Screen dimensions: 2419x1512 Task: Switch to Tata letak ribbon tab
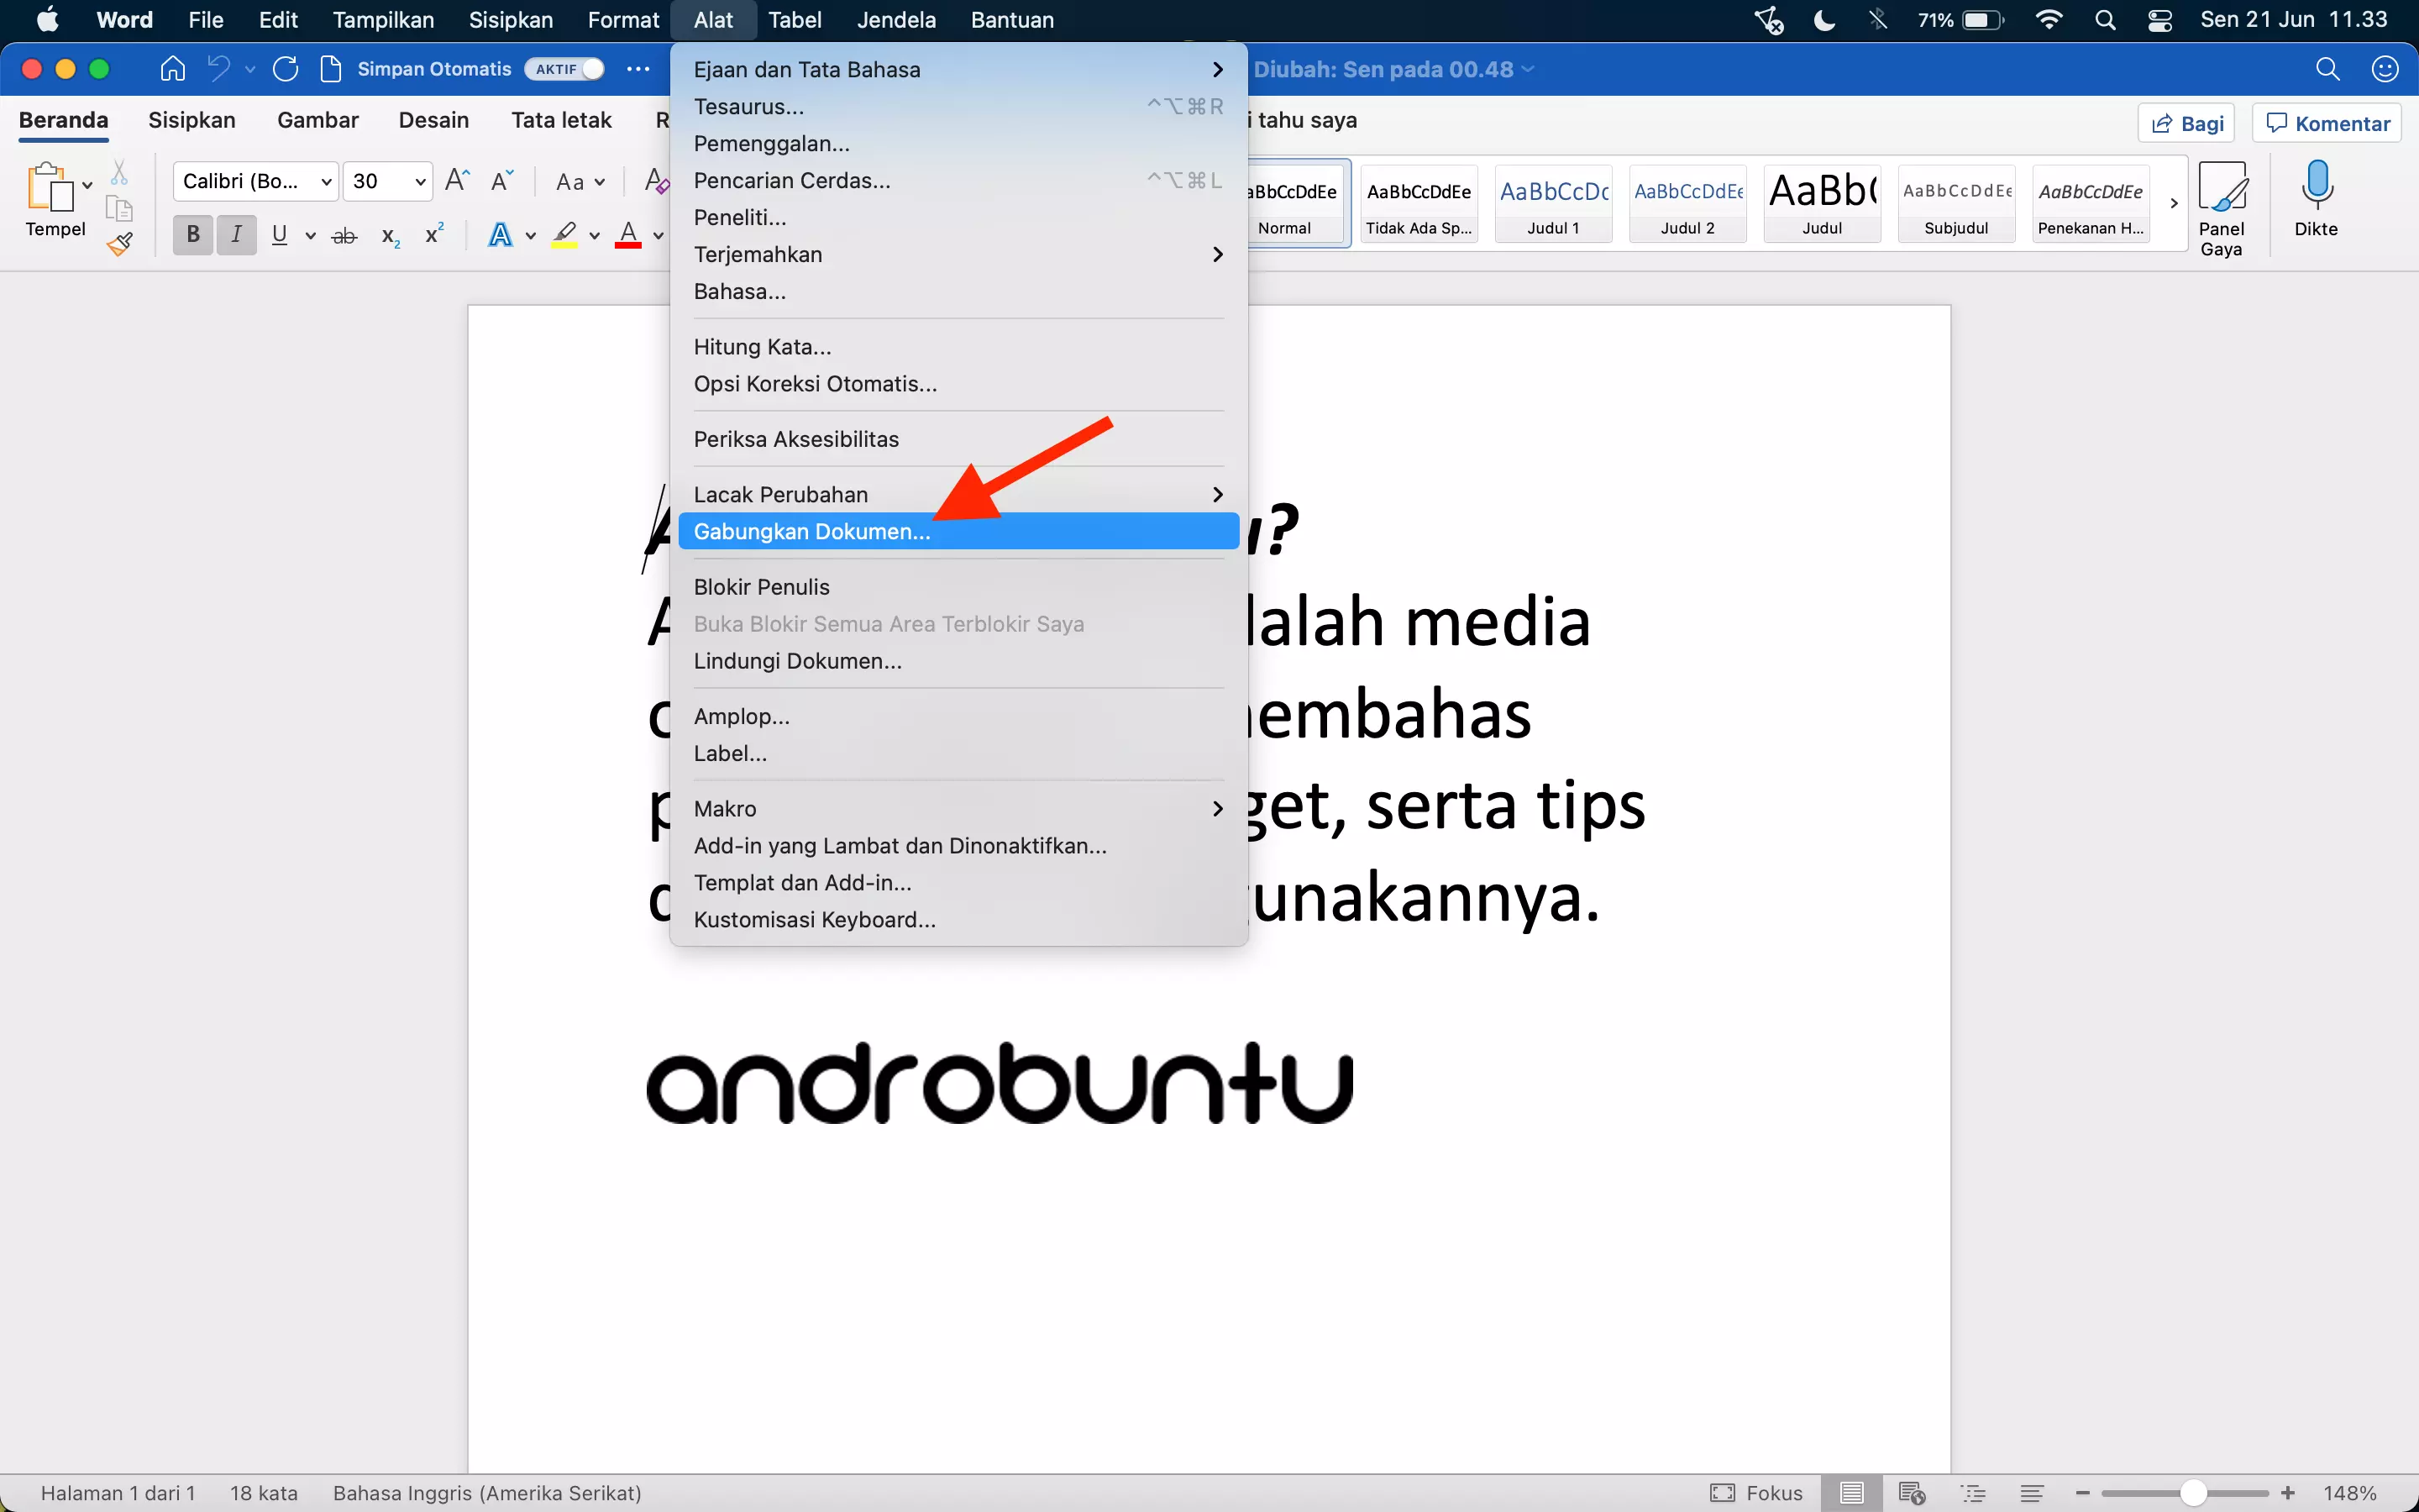[x=561, y=120]
